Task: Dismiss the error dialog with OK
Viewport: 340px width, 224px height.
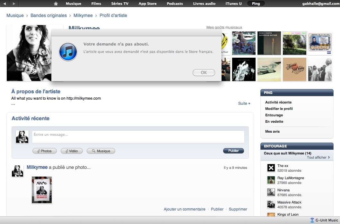Action: (204, 73)
